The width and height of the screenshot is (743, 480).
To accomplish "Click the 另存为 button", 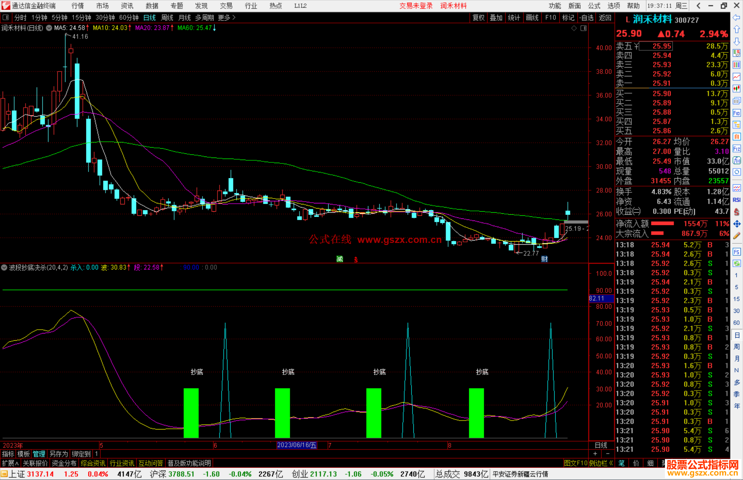I will click(58, 454).
